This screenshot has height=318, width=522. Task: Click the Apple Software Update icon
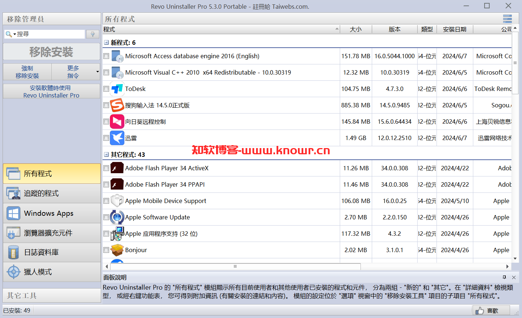click(117, 217)
